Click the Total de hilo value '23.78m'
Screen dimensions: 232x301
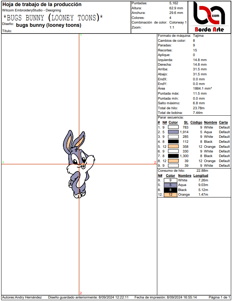tap(199, 108)
